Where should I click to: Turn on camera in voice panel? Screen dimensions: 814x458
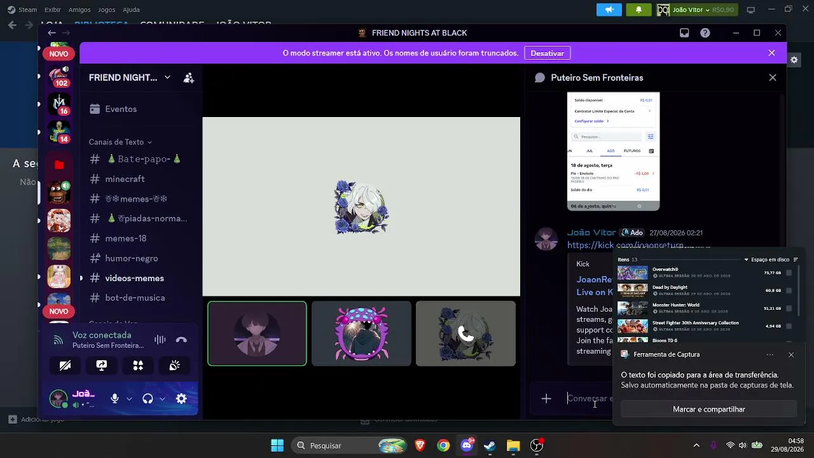65,365
